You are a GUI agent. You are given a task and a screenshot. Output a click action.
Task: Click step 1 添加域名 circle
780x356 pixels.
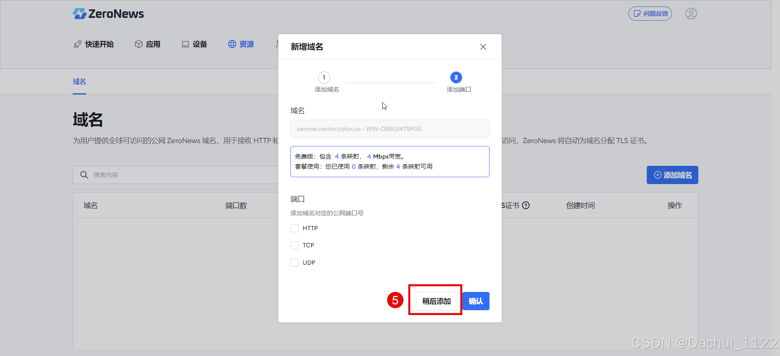click(324, 77)
